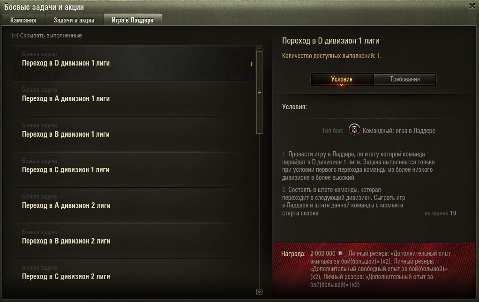Click the scroll down arrow in task list

pyautogui.click(x=259, y=292)
